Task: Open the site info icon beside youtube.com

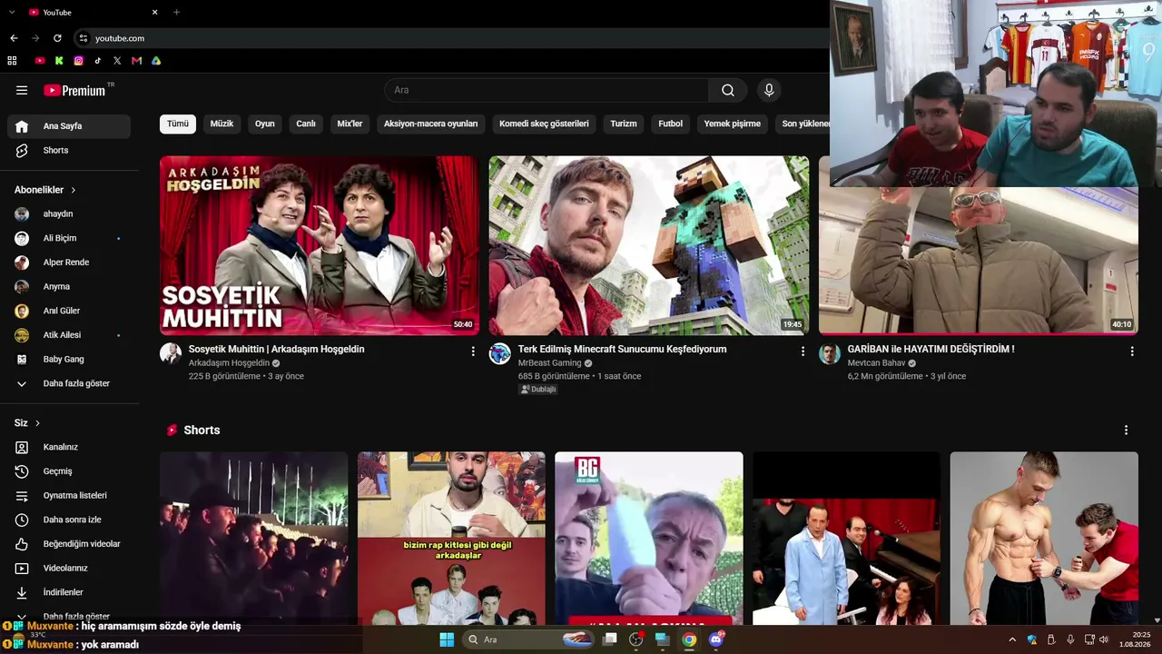Action: point(83,38)
